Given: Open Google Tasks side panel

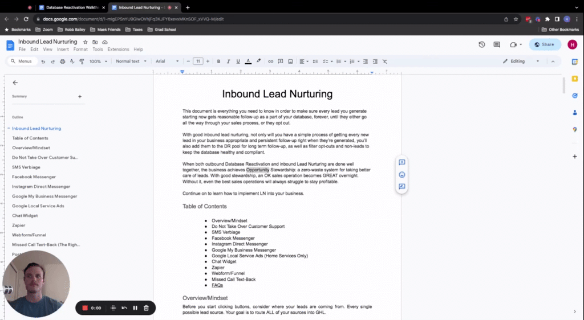Looking at the screenshot, I should pos(575,96).
